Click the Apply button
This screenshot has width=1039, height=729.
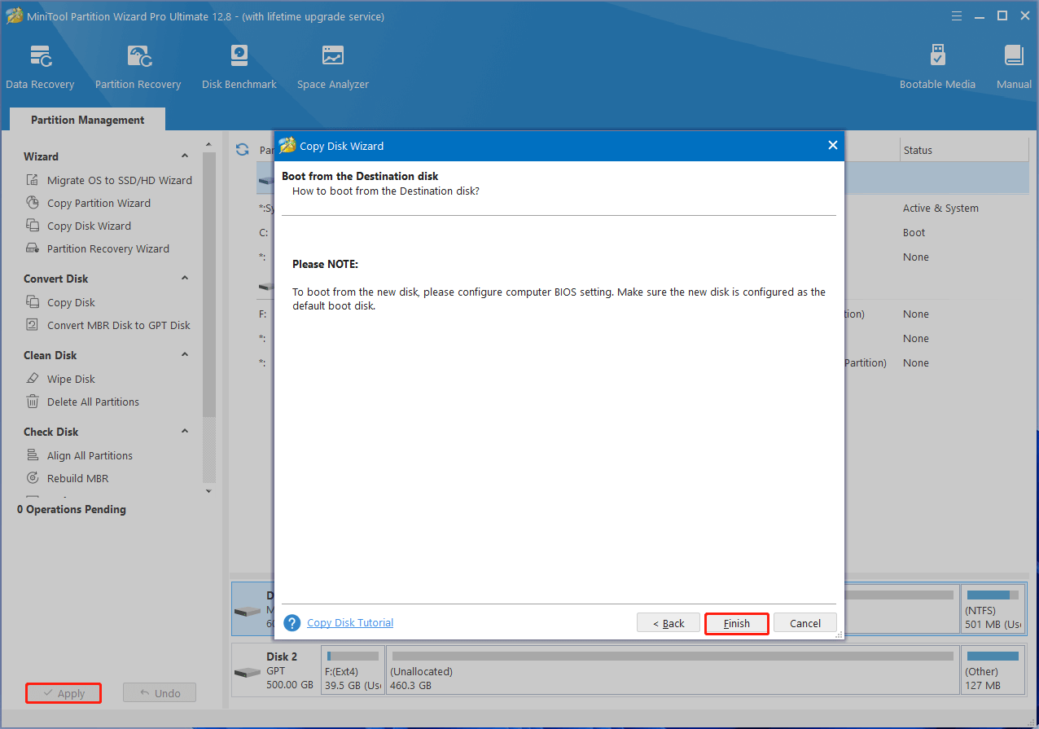[64, 693]
